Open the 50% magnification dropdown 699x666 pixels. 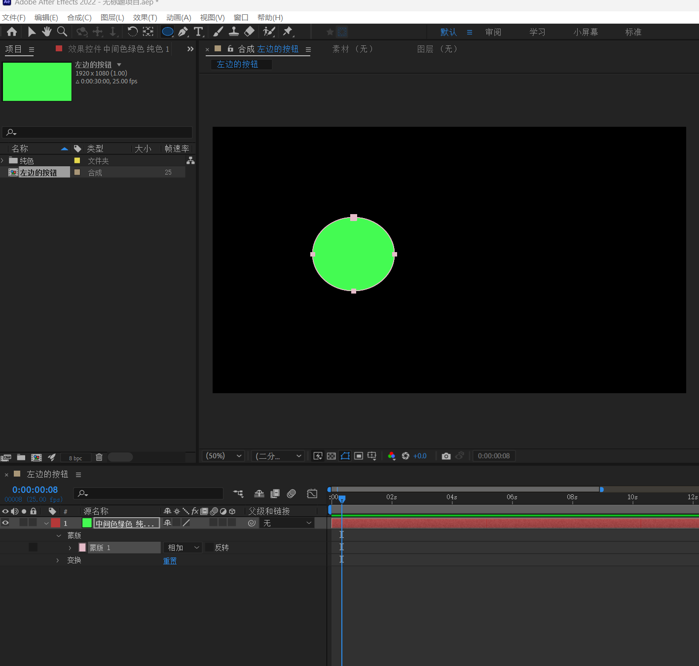pos(224,456)
